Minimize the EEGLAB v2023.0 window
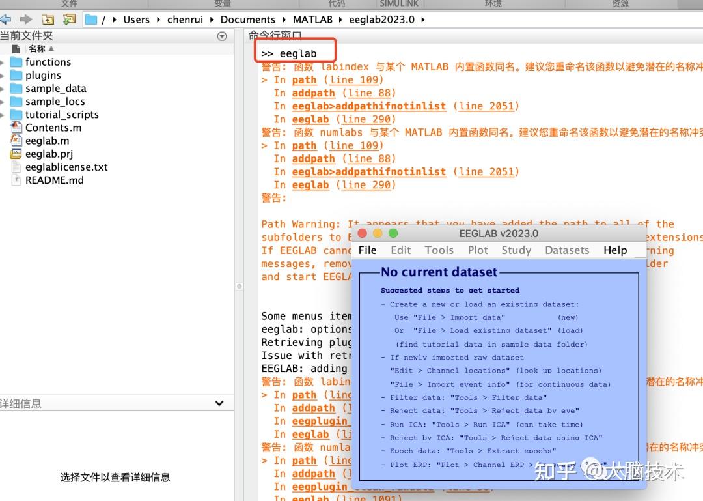Screen dimensions: 703x501 coord(378,233)
